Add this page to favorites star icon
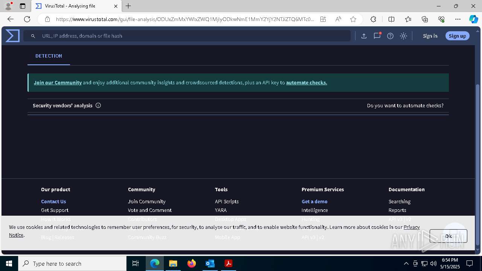The width and height of the screenshot is (482, 271). (x=353, y=19)
